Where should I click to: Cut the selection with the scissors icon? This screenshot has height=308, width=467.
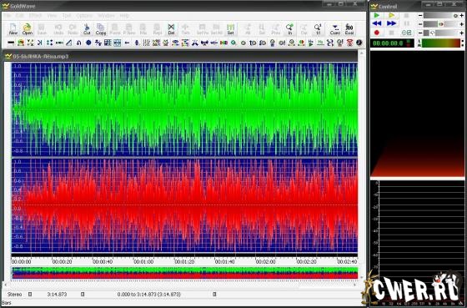click(87, 29)
